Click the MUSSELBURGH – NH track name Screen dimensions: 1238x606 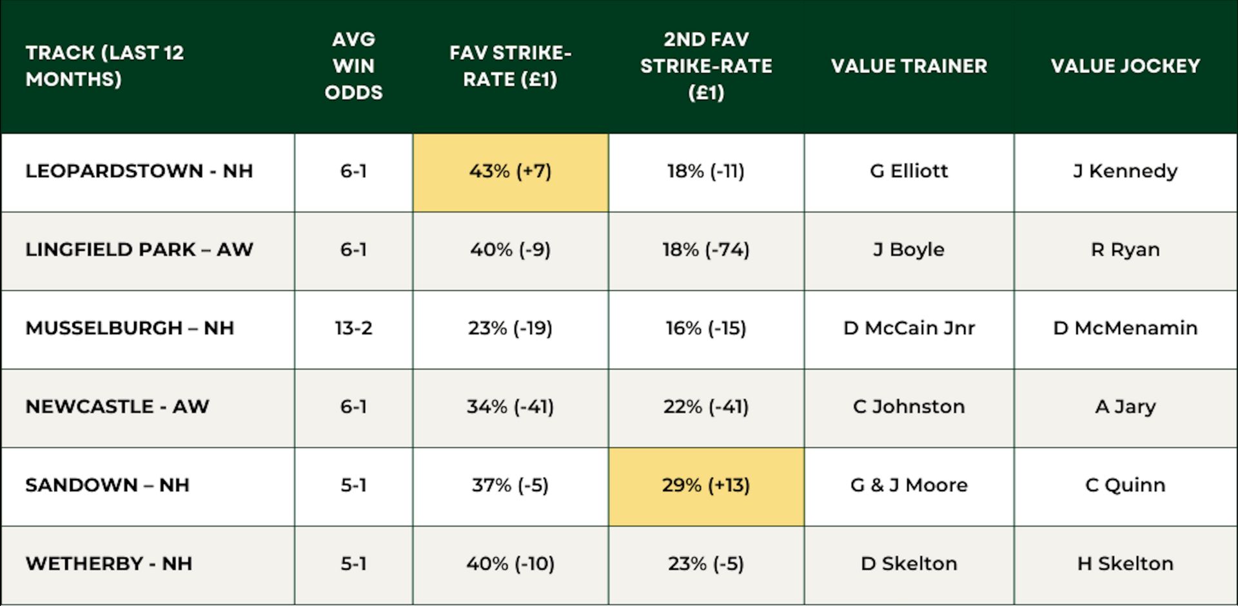click(130, 328)
